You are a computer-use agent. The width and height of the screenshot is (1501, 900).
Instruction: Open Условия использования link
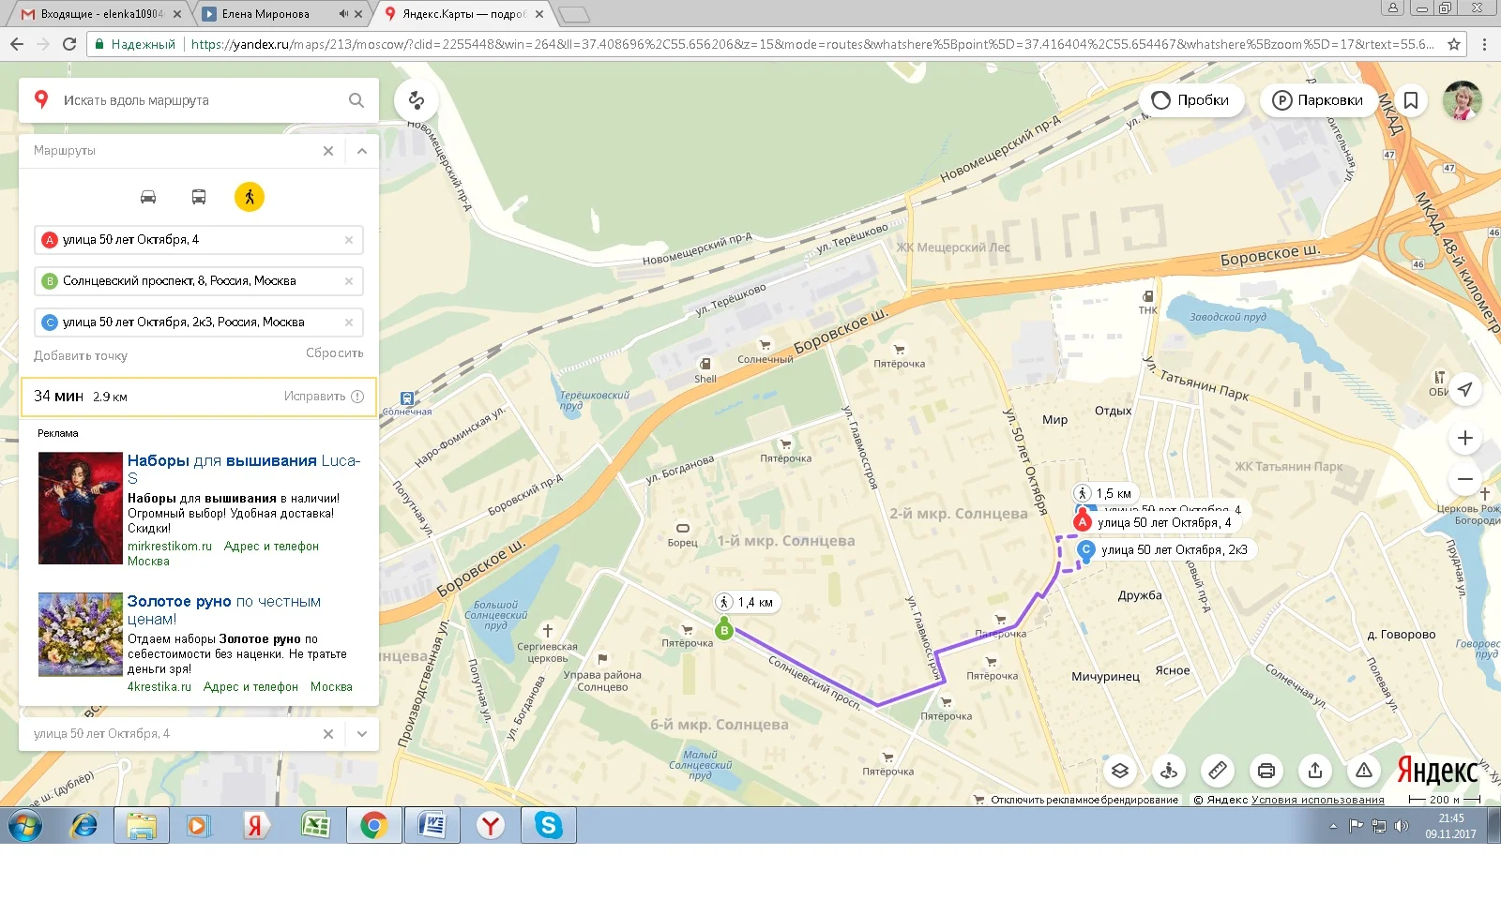tap(1318, 800)
